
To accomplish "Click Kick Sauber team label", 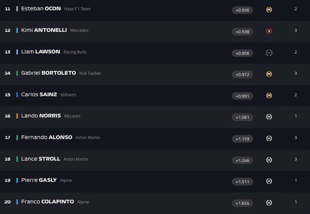I will (x=90, y=73).
